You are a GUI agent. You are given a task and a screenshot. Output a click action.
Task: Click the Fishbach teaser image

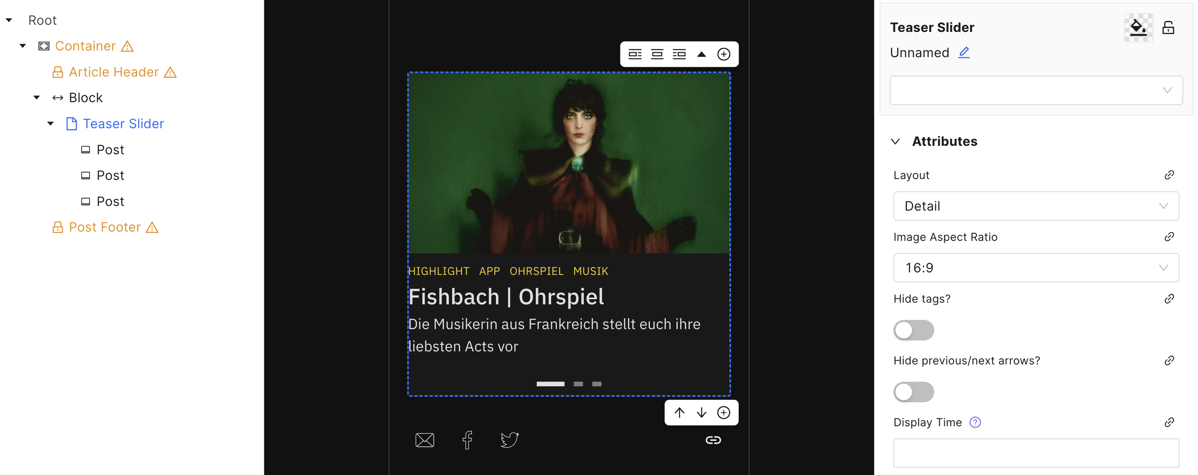tap(569, 163)
